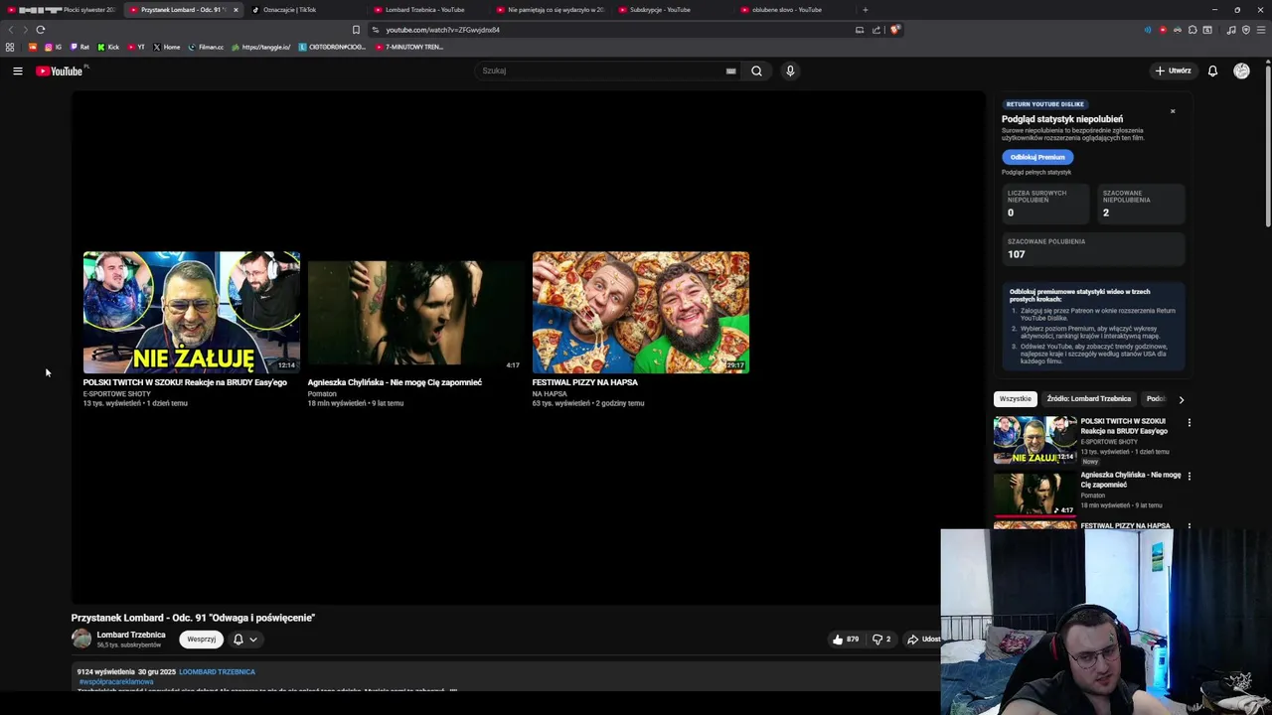Open sidebar Agnieszka Chylińska video thumbnail
The width and height of the screenshot is (1272, 715).
(1034, 494)
